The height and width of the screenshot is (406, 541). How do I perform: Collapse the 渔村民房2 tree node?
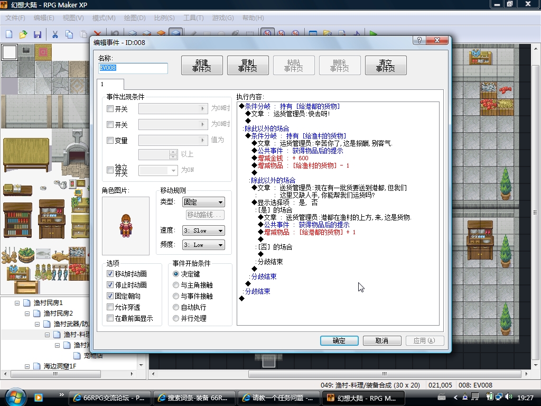[x=27, y=313]
